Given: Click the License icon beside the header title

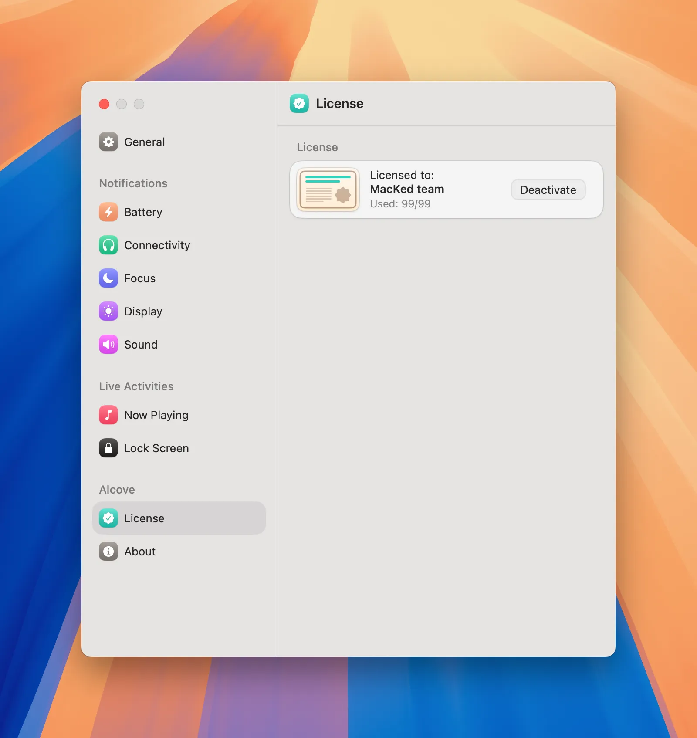Looking at the screenshot, I should (x=299, y=104).
